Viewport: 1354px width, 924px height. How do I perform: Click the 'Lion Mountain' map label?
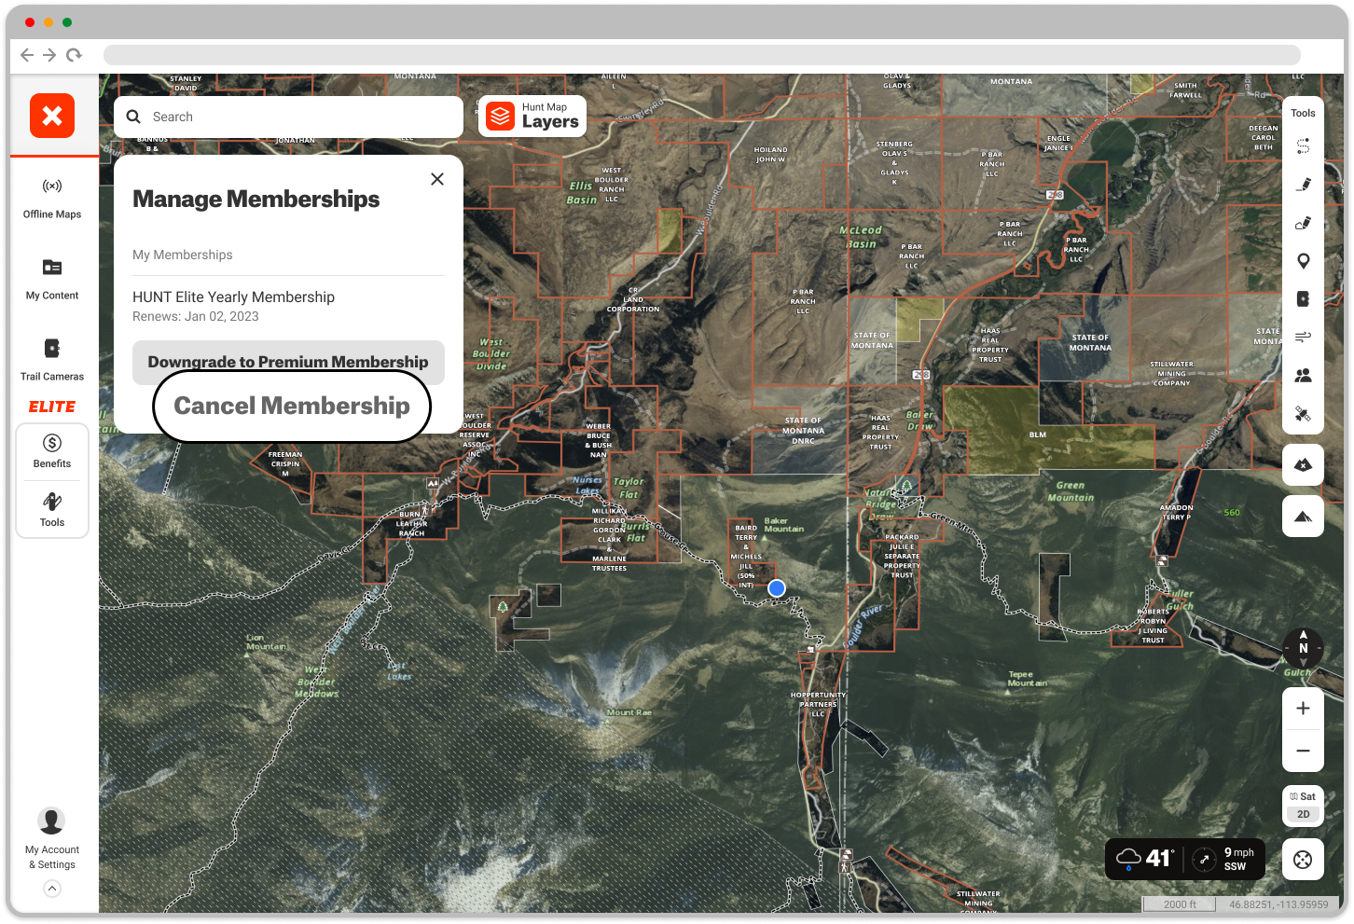click(266, 642)
